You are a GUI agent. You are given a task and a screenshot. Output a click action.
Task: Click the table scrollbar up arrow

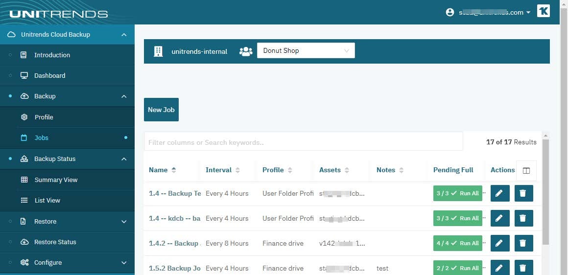[545, 136]
